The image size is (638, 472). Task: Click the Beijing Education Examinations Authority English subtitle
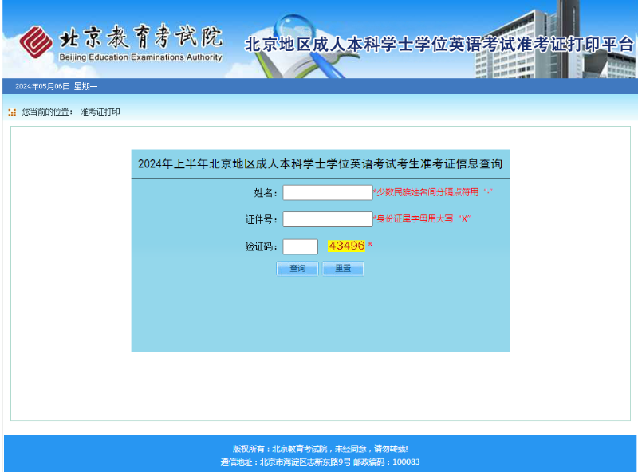[x=140, y=57]
